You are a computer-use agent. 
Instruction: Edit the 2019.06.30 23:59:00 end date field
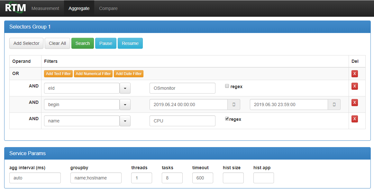point(289,104)
